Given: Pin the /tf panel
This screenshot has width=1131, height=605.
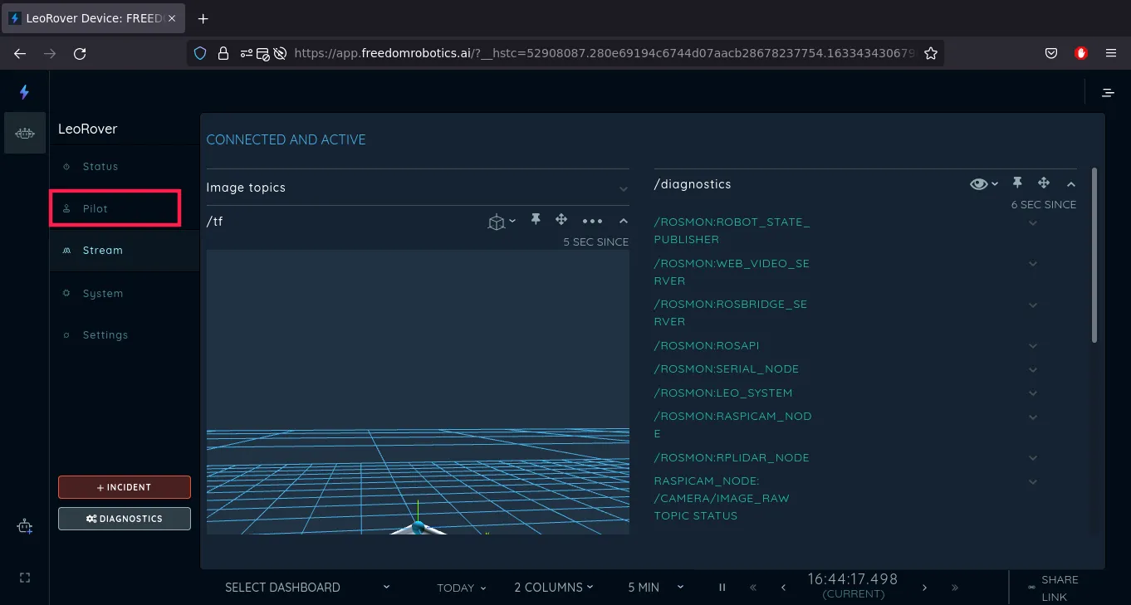Looking at the screenshot, I should click(x=536, y=220).
